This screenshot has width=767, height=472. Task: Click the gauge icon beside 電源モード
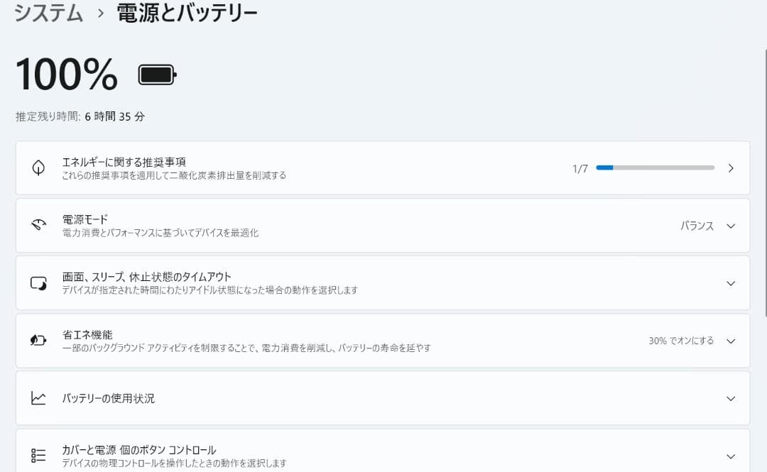pos(38,226)
